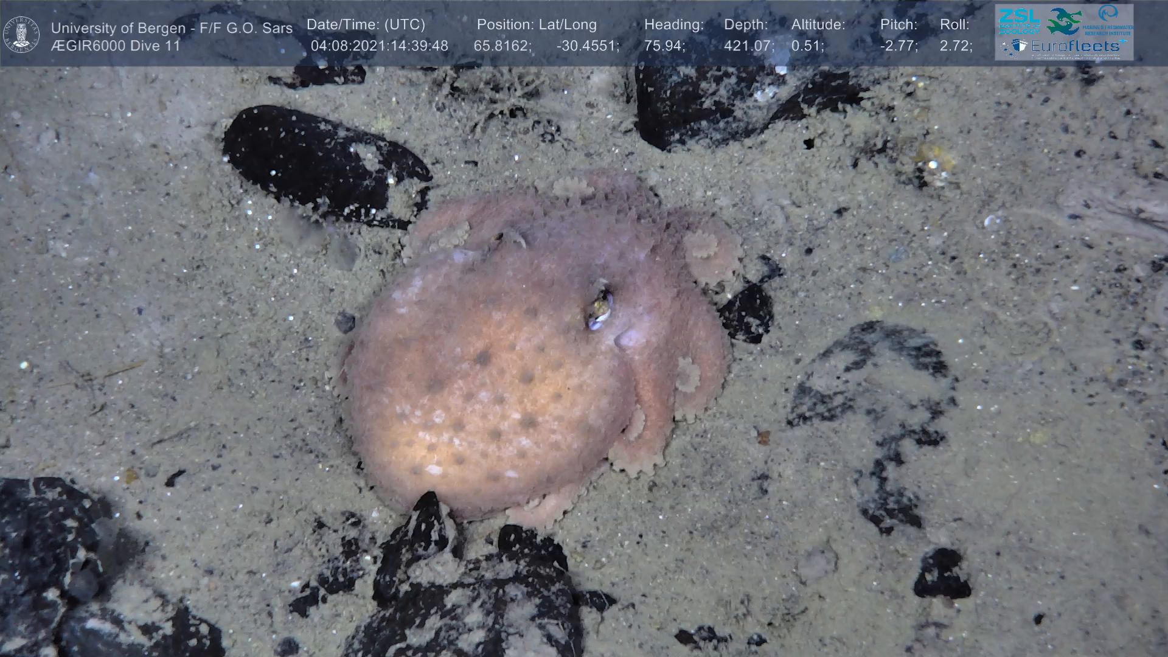This screenshot has height=657, width=1168.
Task: Click the ÆGIR6000 Dive 11 text
Action: tap(116, 46)
